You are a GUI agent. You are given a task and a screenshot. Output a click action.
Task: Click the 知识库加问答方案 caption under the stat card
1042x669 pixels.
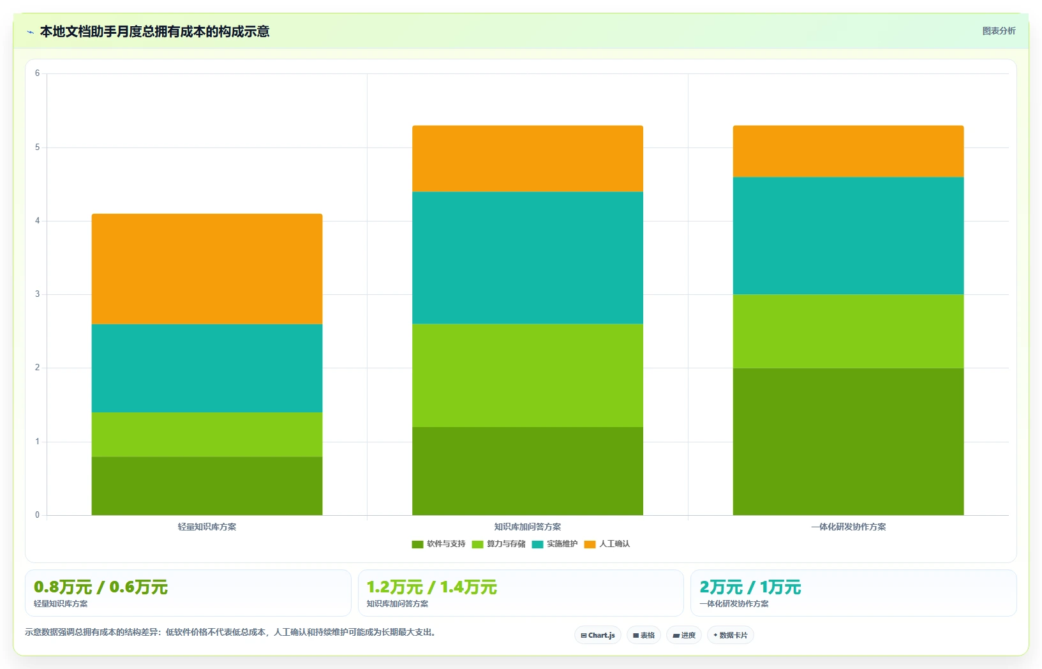click(x=398, y=604)
